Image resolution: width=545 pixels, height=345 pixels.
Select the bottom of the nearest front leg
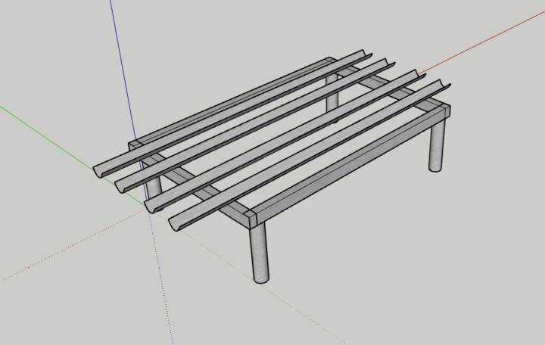click(x=261, y=278)
